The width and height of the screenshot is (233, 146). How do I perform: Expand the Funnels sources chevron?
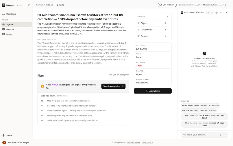(x=167, y=36)
